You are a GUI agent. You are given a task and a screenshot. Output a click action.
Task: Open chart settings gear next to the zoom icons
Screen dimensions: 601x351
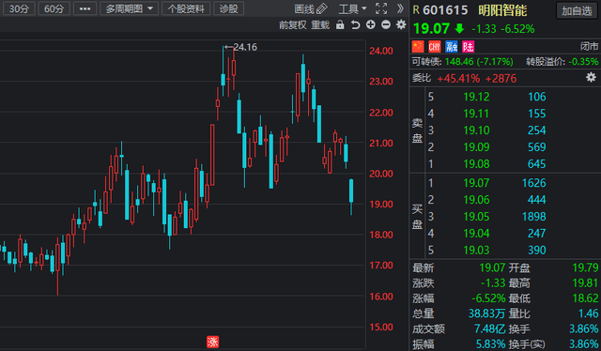click(401, 25)
